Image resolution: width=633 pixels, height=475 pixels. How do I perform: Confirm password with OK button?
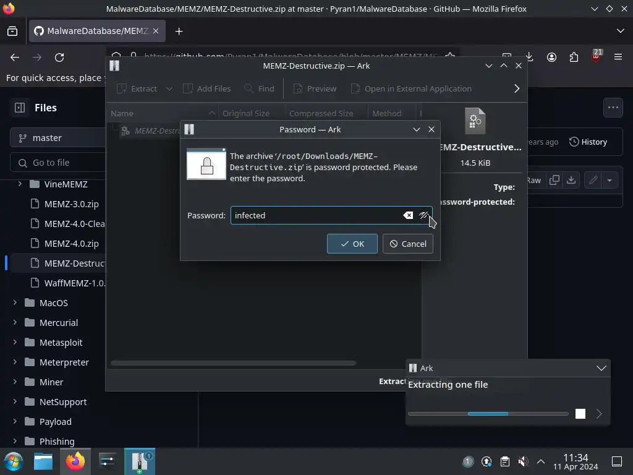352,244
